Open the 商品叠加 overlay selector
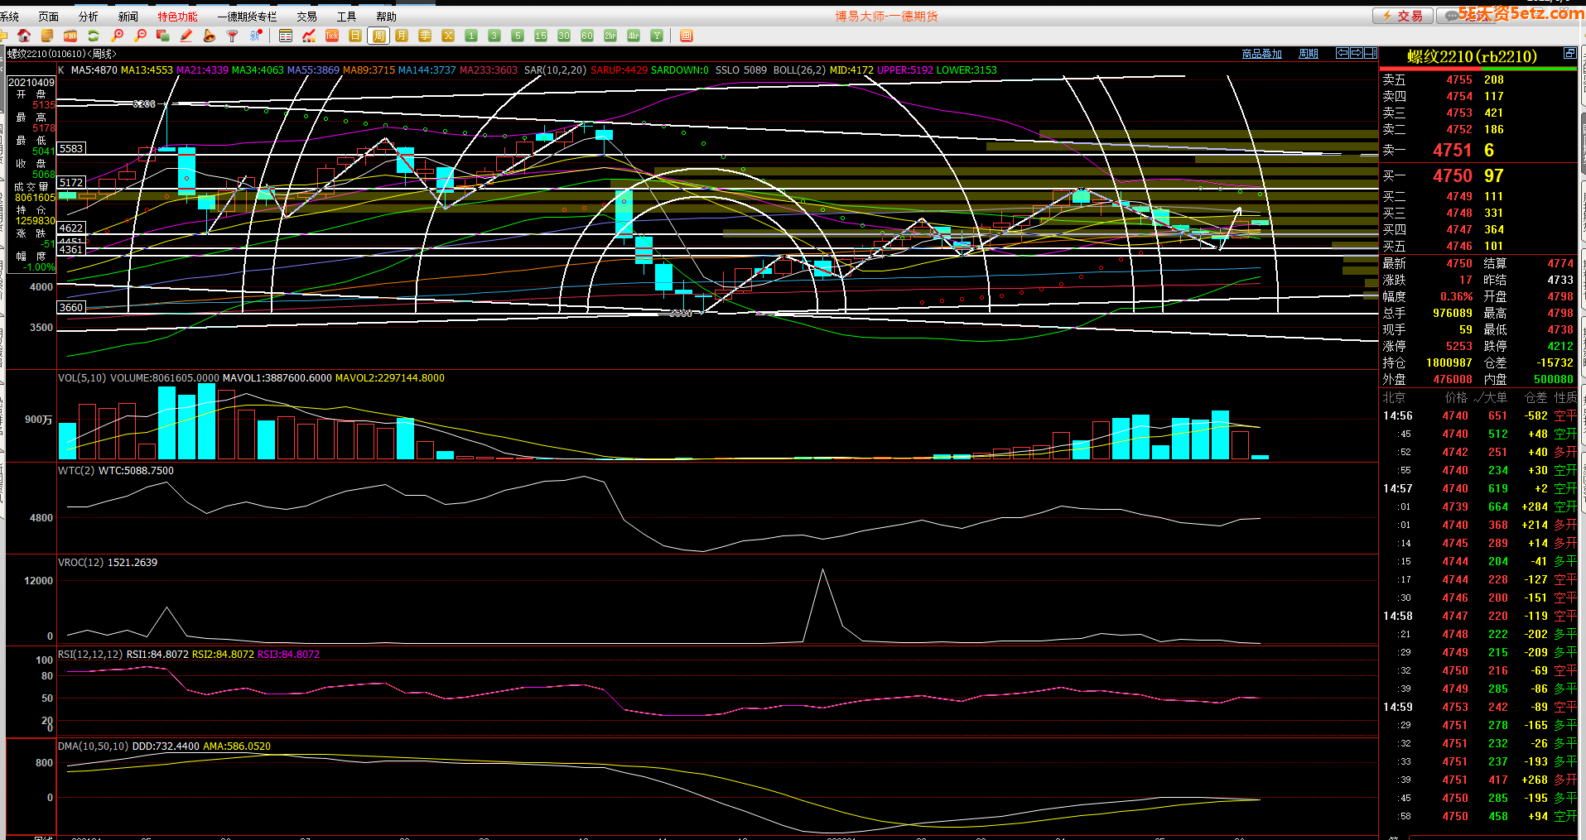 click(1261, 54)
